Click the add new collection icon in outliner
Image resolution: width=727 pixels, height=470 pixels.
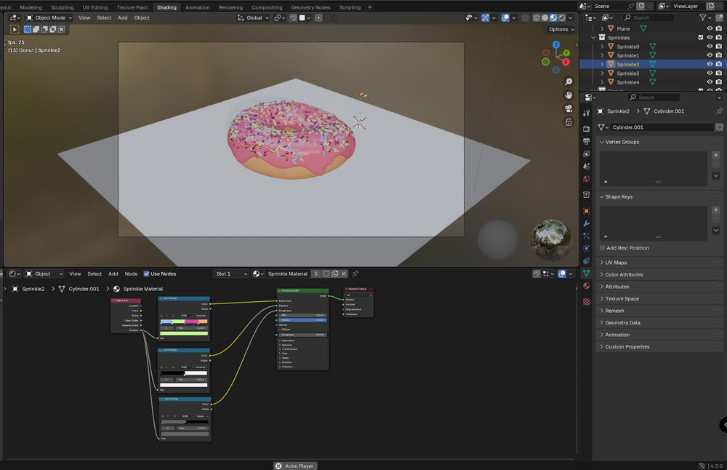click(x=719, y=17)
